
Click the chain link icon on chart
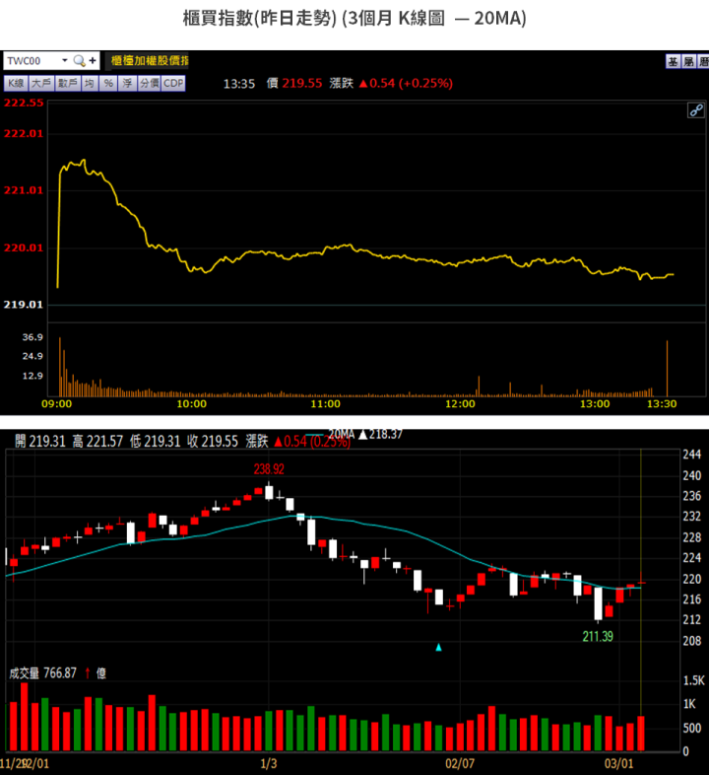[696, 110]
